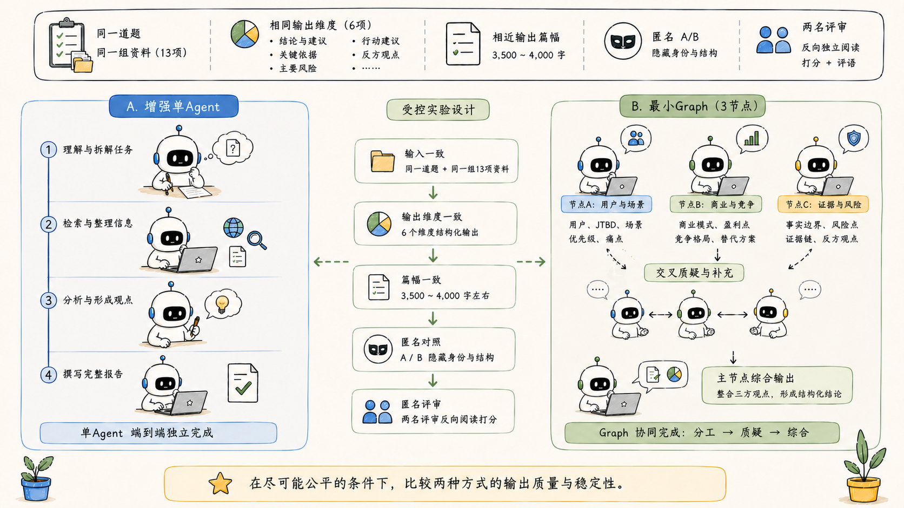
Task: Click the question-mark thought bubble in step 1
Action: pos(232,147)
